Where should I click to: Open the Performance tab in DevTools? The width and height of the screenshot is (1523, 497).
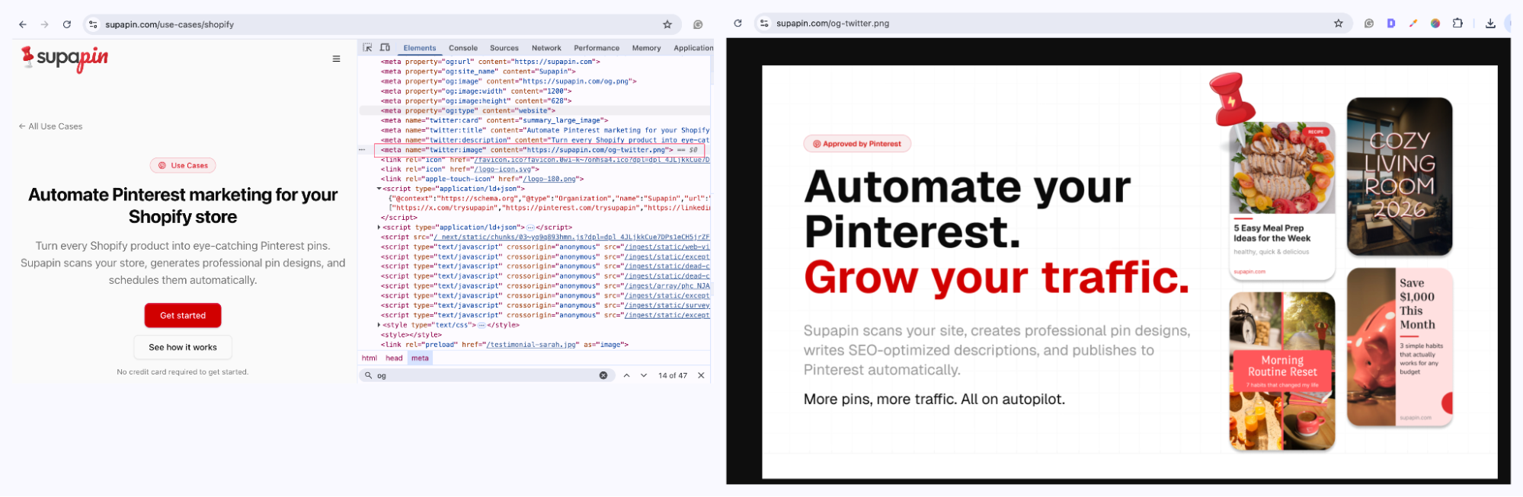(x=597, y=48)
